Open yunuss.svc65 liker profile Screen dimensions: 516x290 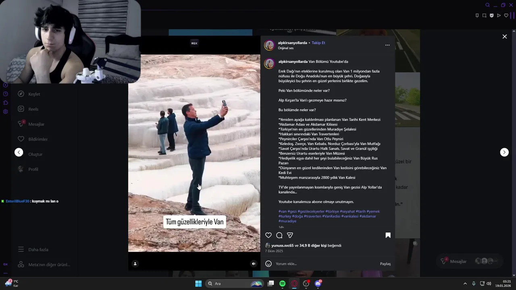pos(282,246)
